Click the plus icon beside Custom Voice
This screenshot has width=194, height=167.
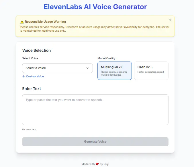(x=23, y=76)
